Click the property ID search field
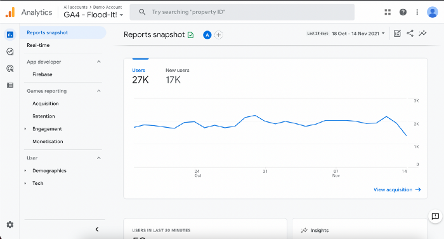Viewport: 444px width, 239px height. (242, 12)
